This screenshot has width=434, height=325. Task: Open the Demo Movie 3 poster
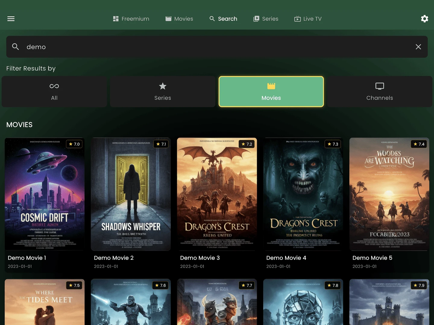point(217,194)
